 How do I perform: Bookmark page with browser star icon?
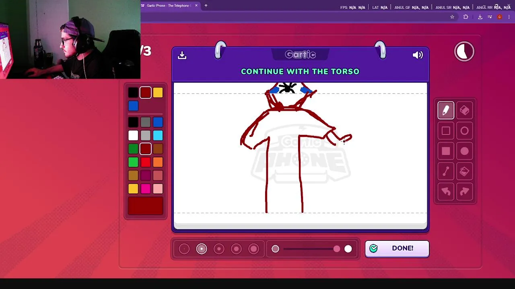[x=452, y=17]
